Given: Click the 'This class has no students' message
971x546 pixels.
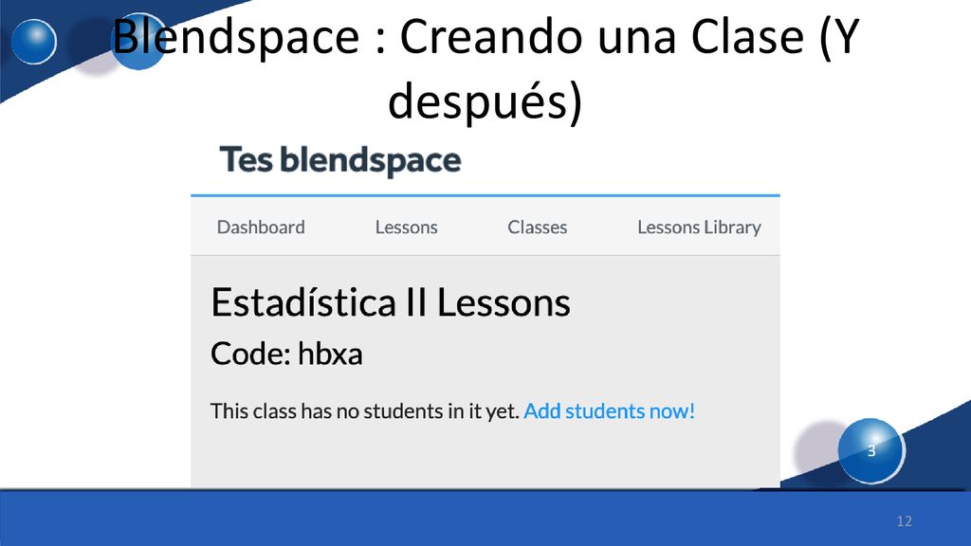Looking at the screenshot, I should pos(365,411).
